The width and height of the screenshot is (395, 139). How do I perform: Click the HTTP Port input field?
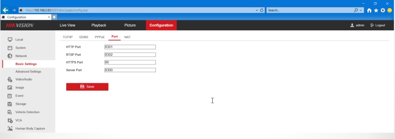(x=130, y=47)
